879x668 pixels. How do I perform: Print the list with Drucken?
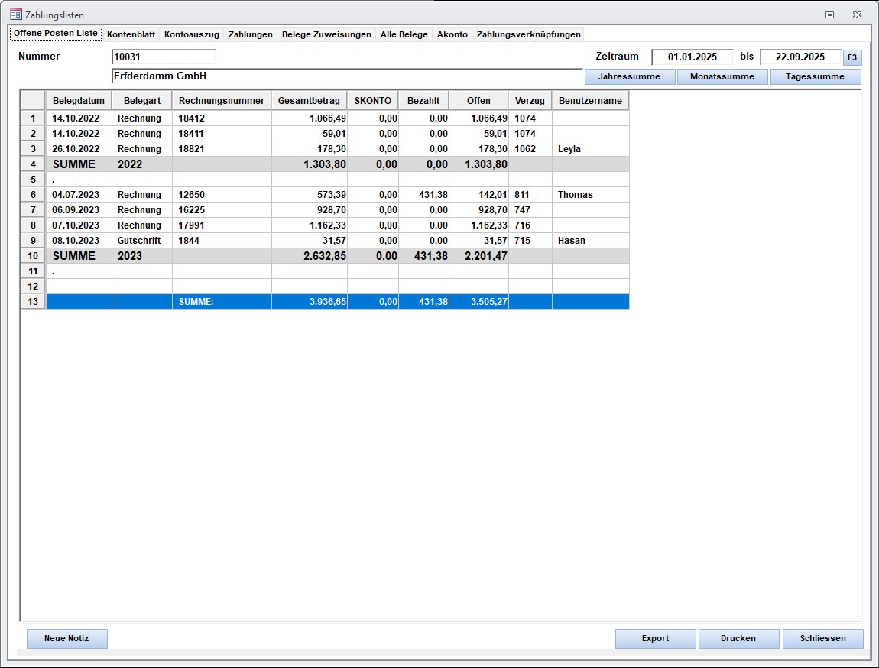(x=738, y=638)
